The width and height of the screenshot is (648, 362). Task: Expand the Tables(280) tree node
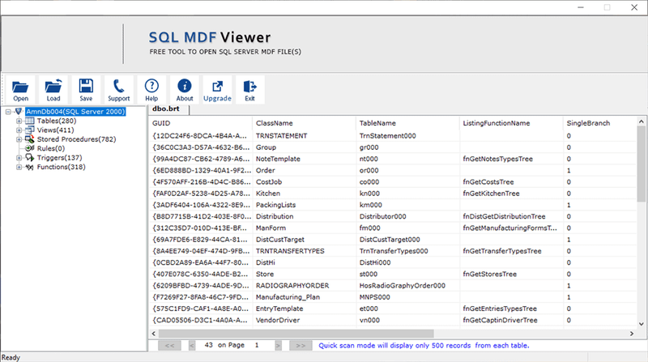(x=19, y=121)
